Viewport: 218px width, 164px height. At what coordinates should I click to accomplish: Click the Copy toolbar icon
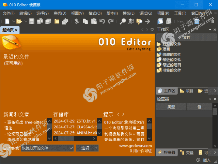coord(85,21)
